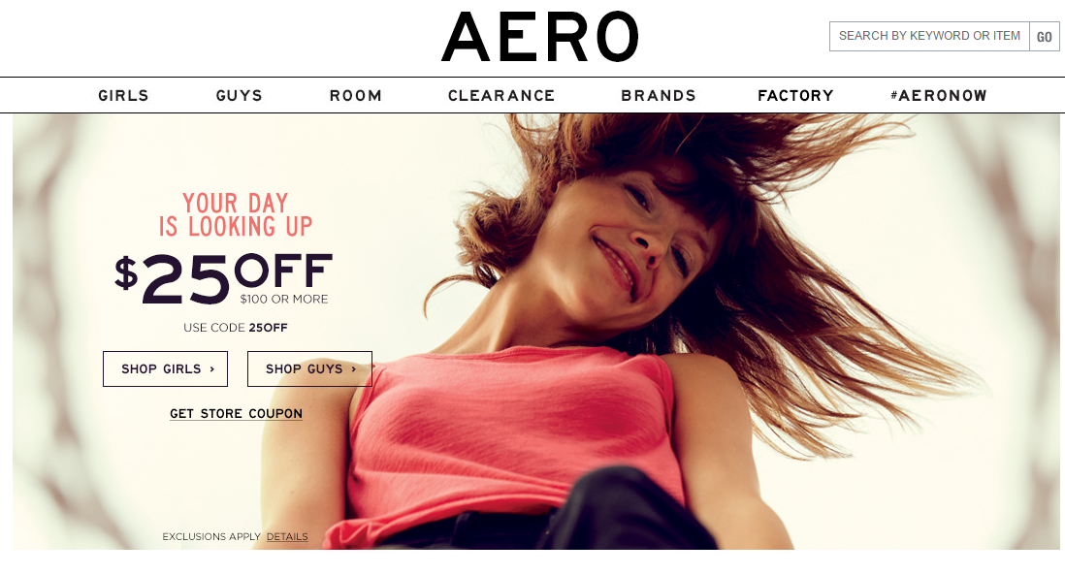Focus the search by keyword field

(929, 36)
